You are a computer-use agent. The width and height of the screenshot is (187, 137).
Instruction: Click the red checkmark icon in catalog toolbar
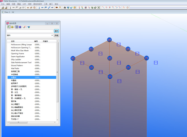click(x=24, y=27)
